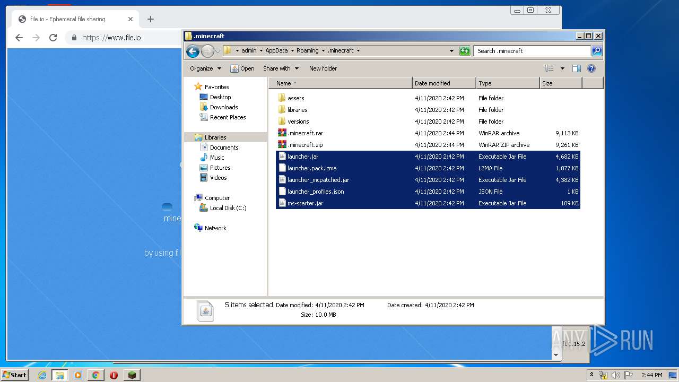679x382 pixels.
Task: Go forward in Explorer navigation
Action: pyautogui.click(x=207, y=51)
